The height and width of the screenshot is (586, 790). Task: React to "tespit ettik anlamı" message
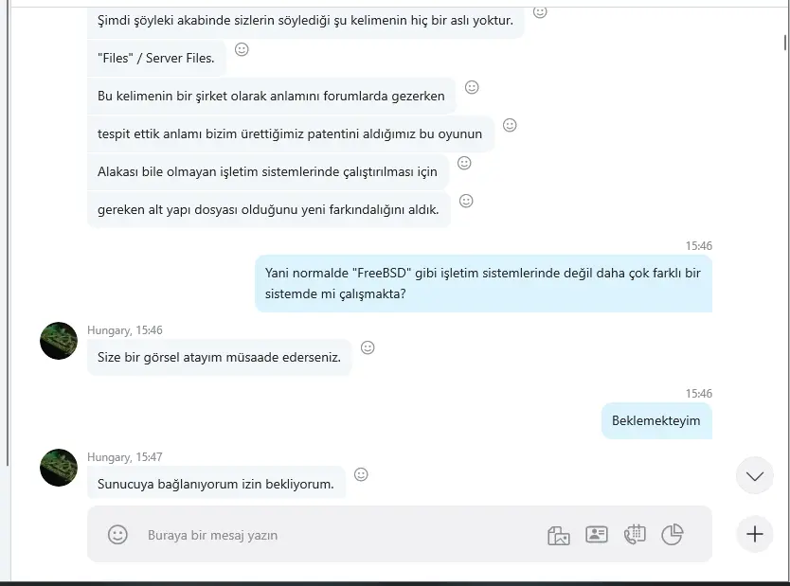(510, 125)
